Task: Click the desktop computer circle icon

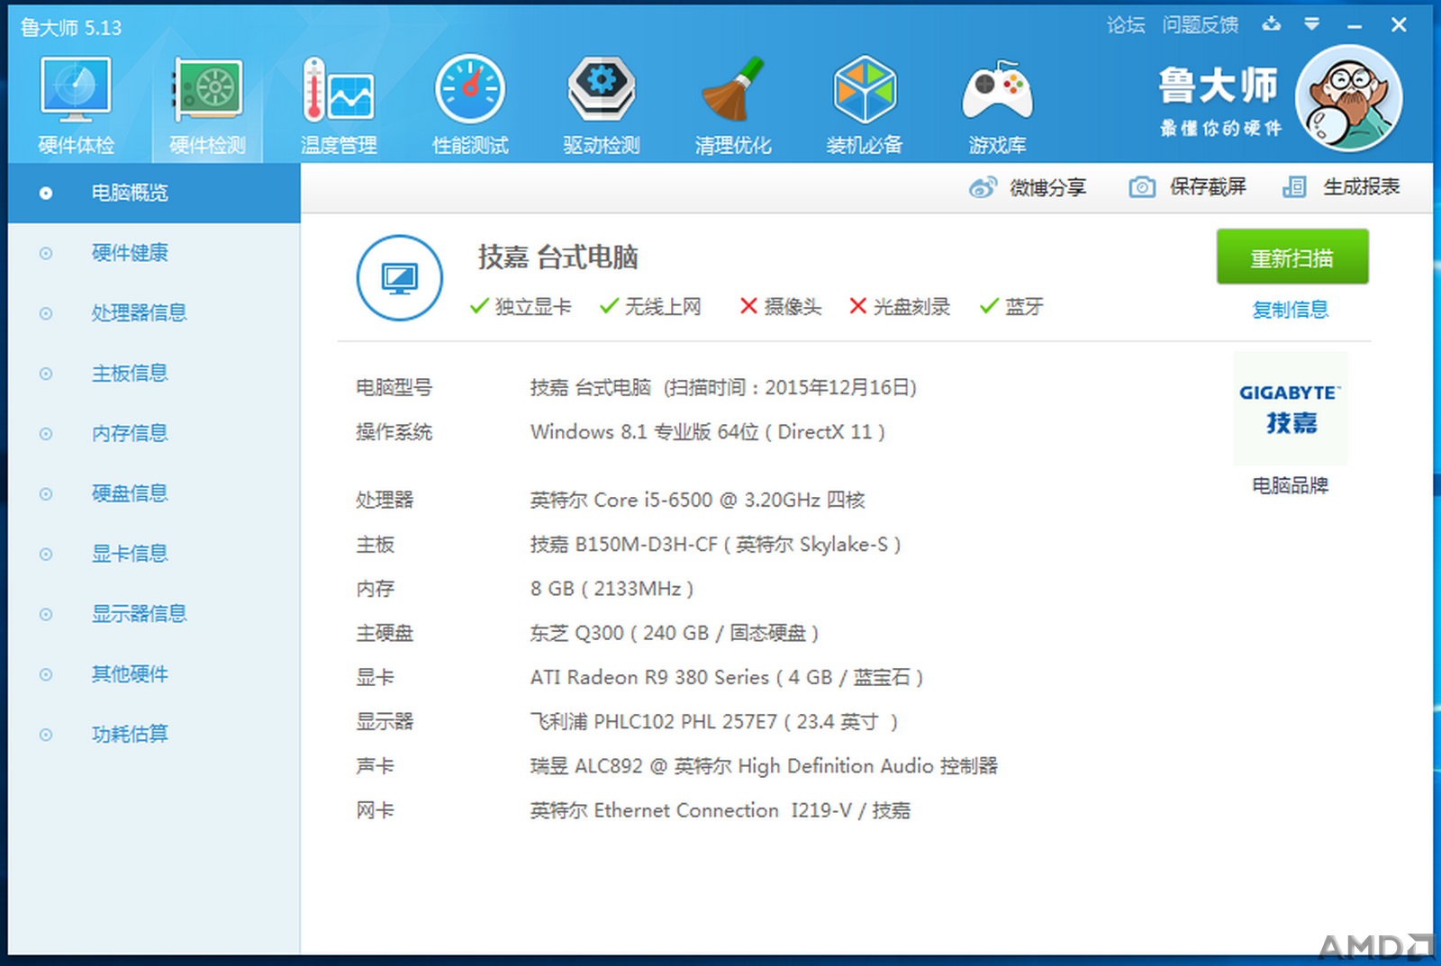Action: coord(399,278)
